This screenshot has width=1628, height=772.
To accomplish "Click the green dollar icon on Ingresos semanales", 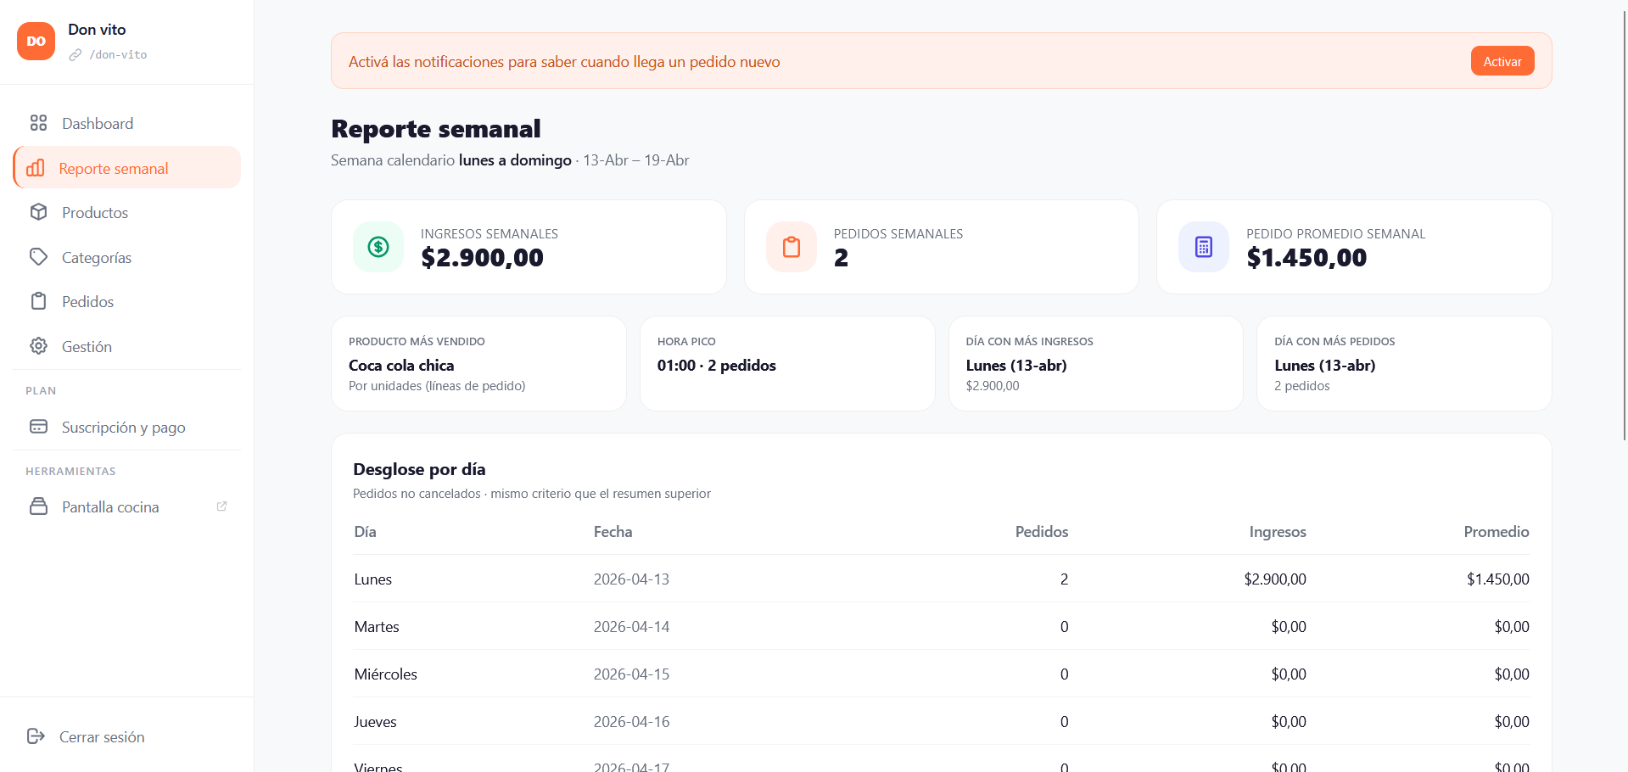I will tap(378, 247).
